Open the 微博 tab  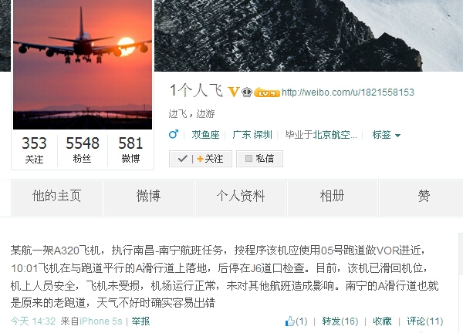tap(148, 197)
